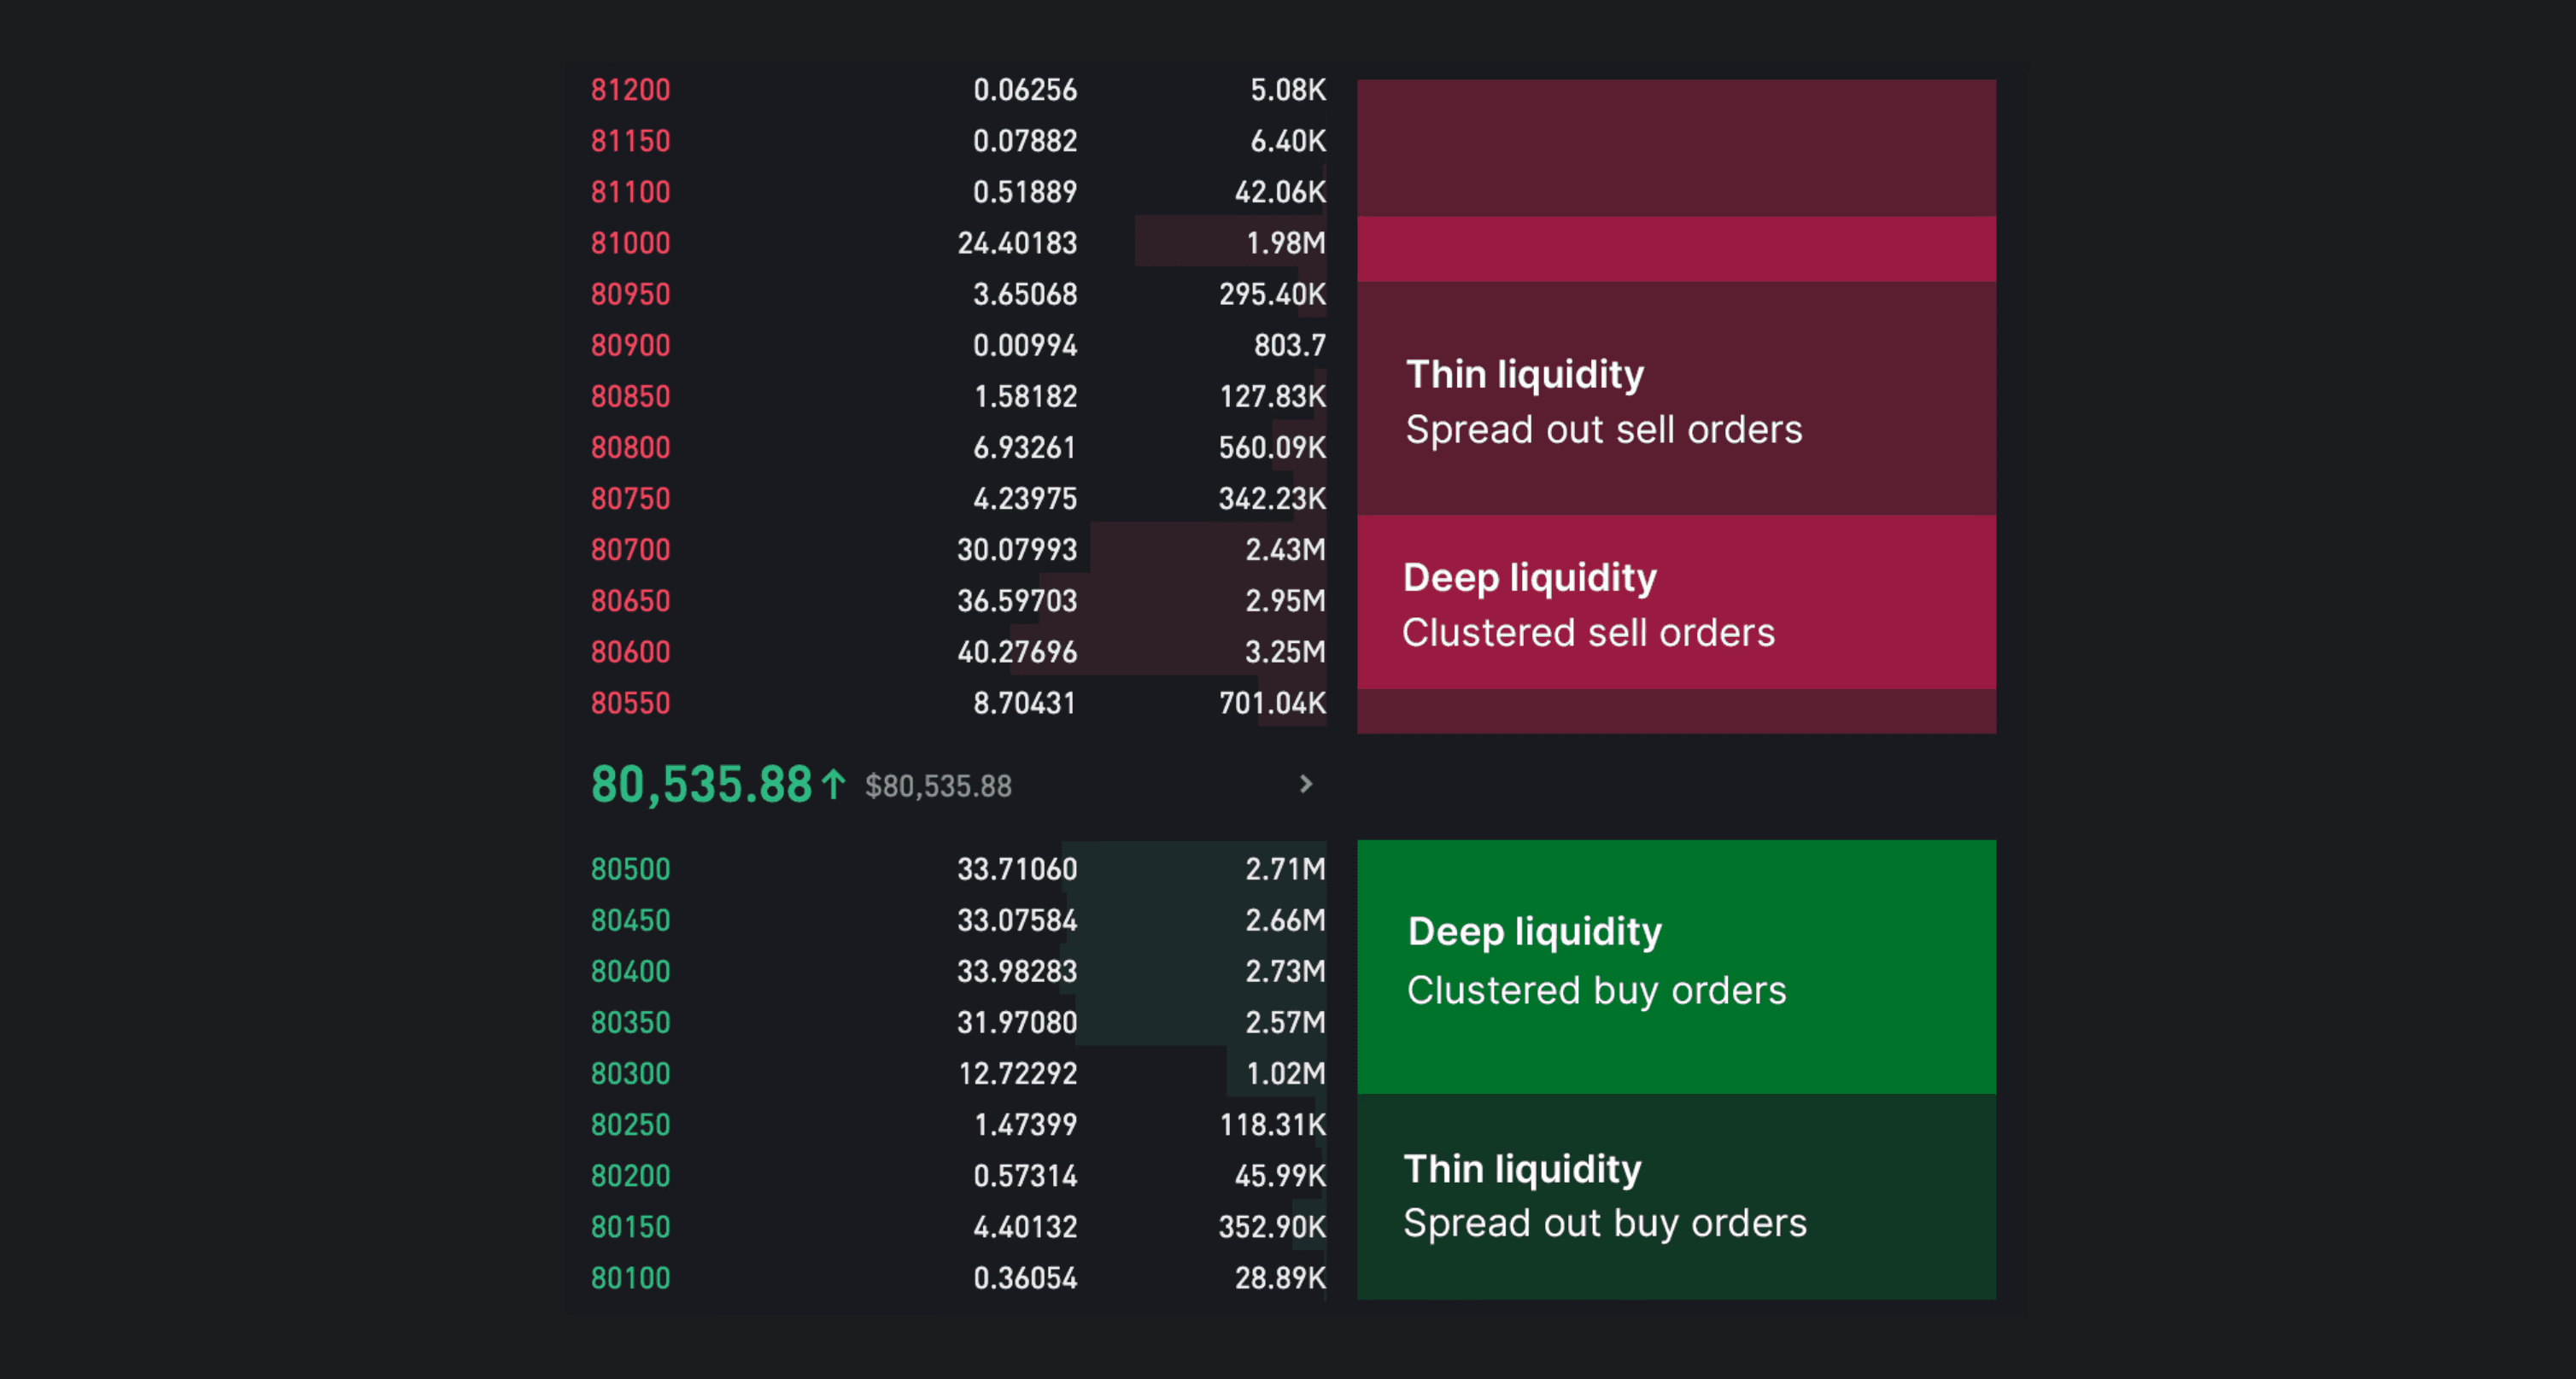The image size is (2576, 1379).
Task: Click the green up arrow beside current price
Action: (832, 783)
